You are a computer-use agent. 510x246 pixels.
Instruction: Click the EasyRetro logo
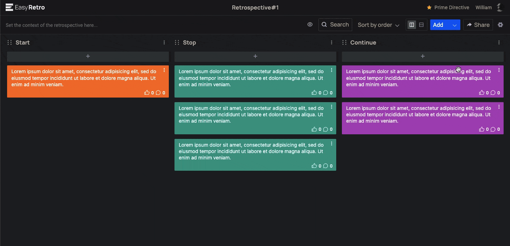click(25, 7)
